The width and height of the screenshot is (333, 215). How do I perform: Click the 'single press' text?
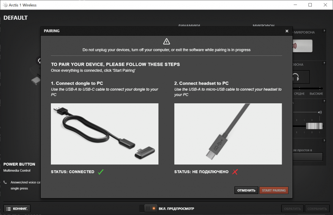(19, 188)
